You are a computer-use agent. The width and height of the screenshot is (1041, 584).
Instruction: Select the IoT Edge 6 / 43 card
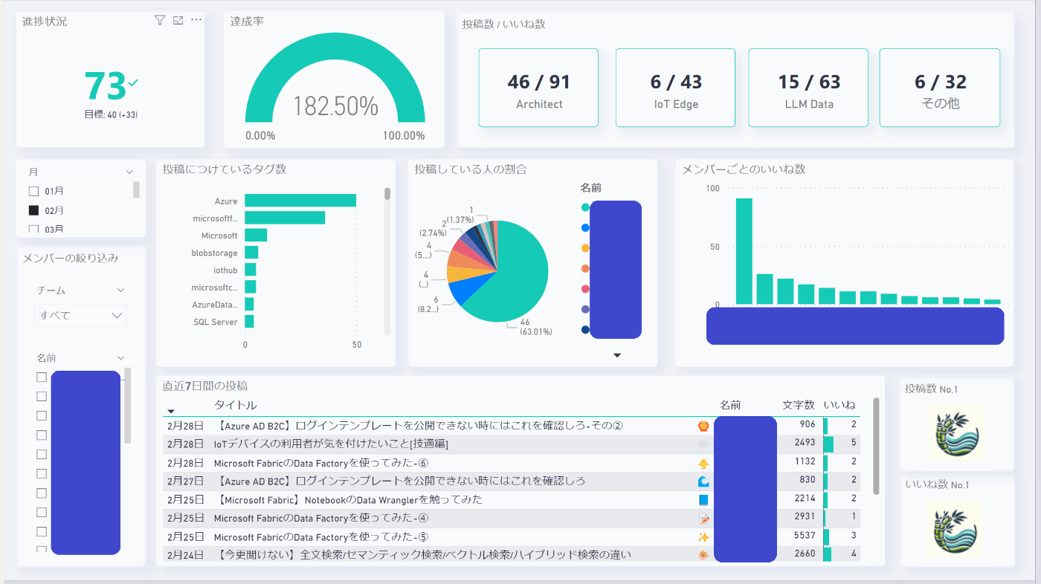(x=675, y=88)
